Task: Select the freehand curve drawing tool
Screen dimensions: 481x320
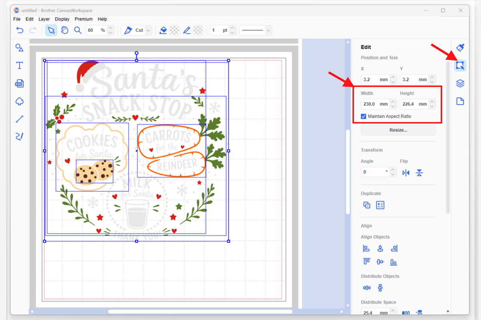Action: tap(19, 136)
